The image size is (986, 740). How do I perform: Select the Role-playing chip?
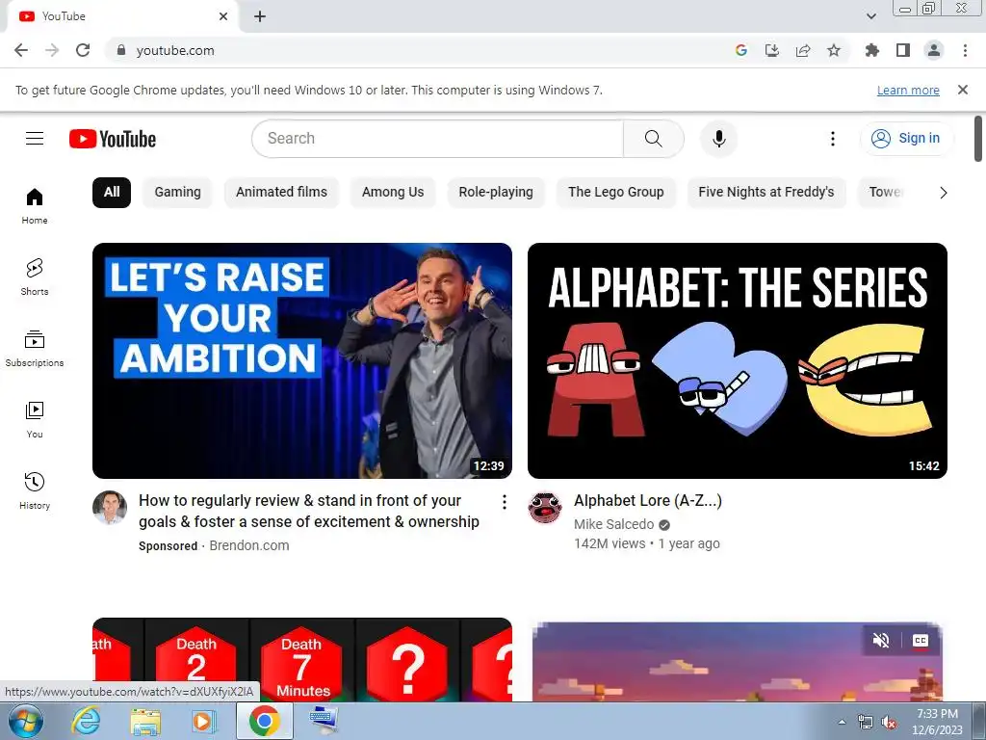(496, 192)
